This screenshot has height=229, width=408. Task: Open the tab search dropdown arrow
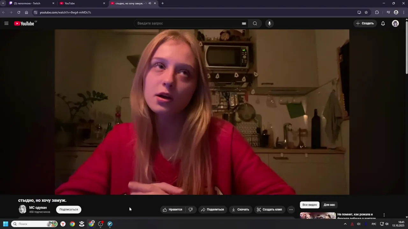coord(3,3)
